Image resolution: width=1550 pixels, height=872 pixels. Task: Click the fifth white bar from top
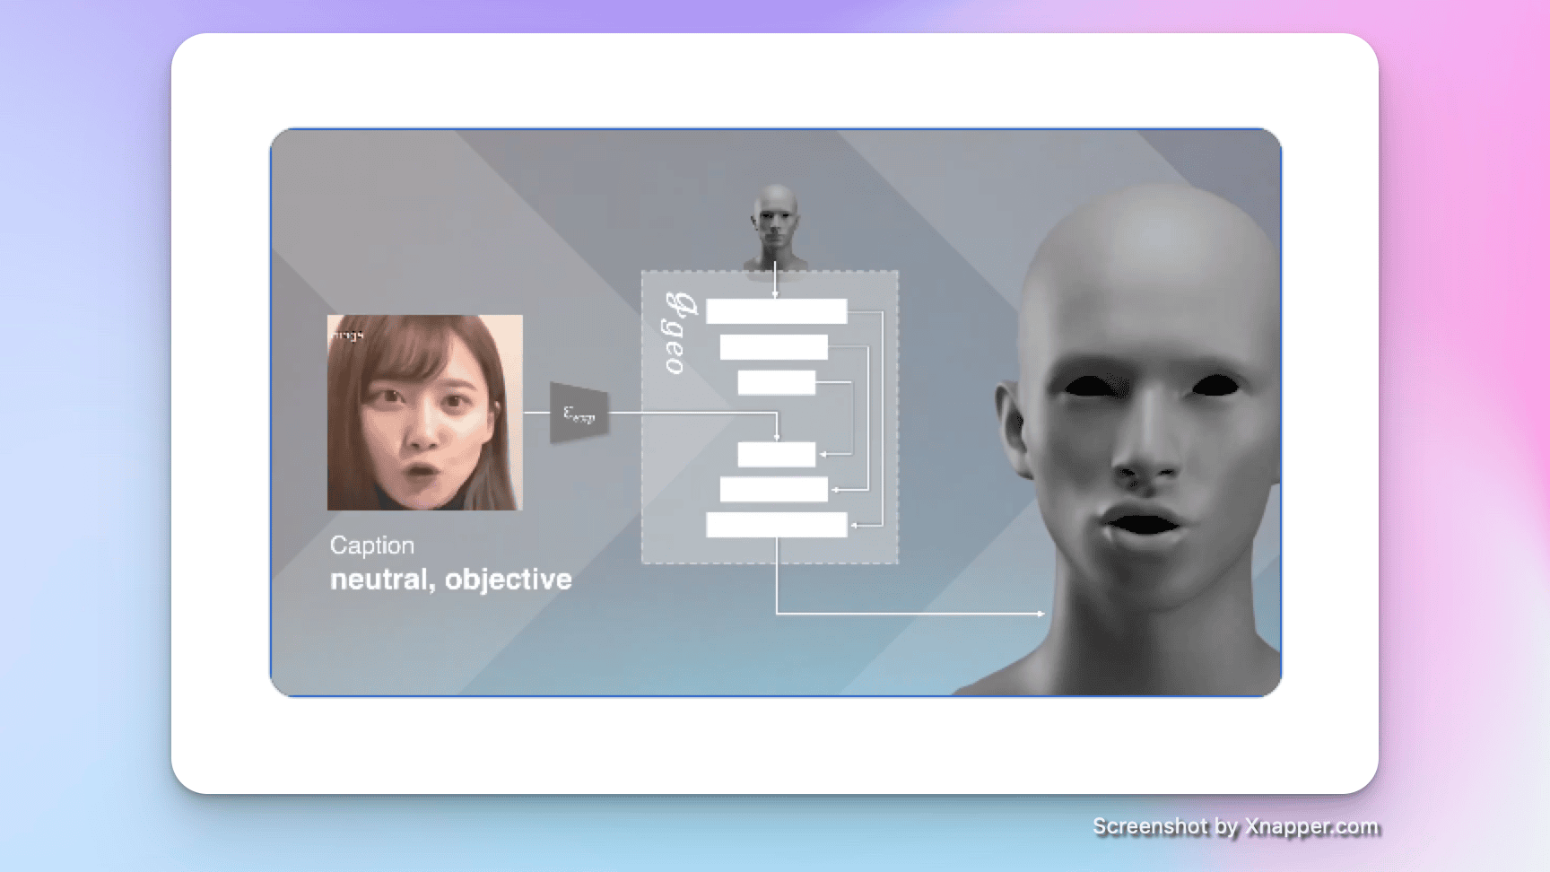pos(773,490)
